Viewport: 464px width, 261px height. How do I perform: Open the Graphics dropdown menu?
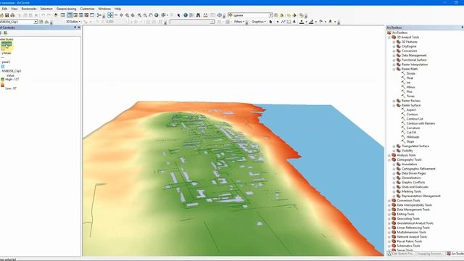[259, 22]
